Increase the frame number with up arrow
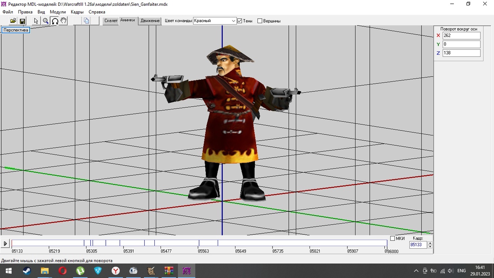Image resolution: width=494 pixels, height=278 pixels. click(x=430, y=243)
